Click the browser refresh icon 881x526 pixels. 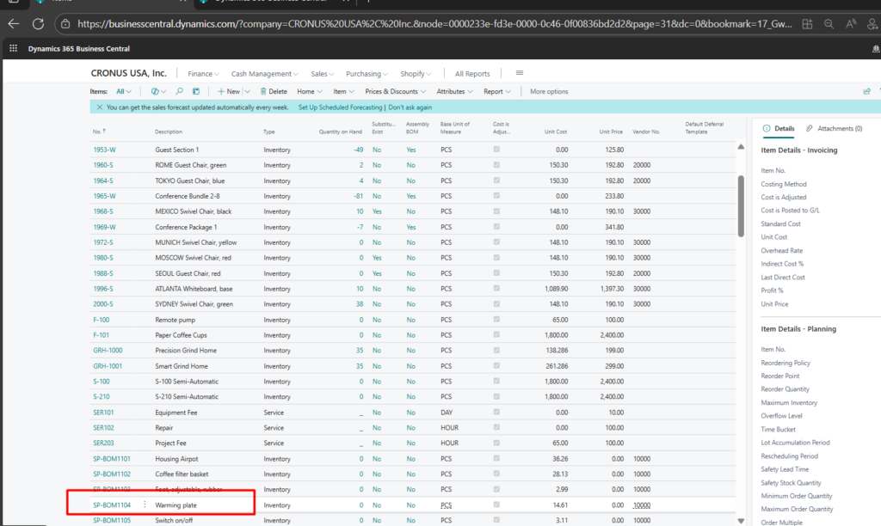point(38,24)
